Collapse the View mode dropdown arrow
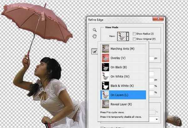The width and height of the screenshot is (188, 128). pos(128,37)
